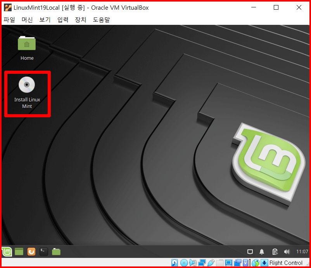The width and height of the screenshot is (311, 268).
Task: Minimize the VirtualBox window
Action: coord(254,7)
